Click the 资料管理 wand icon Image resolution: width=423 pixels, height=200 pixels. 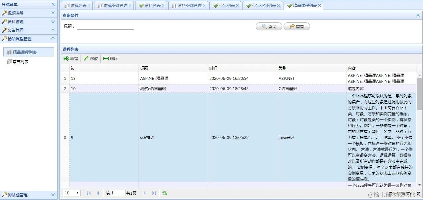tap(4, 21)
